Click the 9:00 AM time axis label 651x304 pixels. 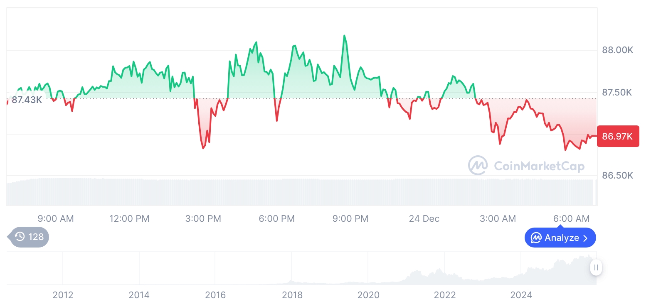[x=56, y=218]
